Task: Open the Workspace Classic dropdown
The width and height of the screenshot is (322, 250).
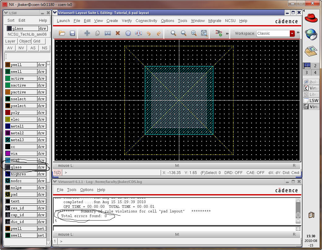Action: pyautogui.click(x=292, y=33)
